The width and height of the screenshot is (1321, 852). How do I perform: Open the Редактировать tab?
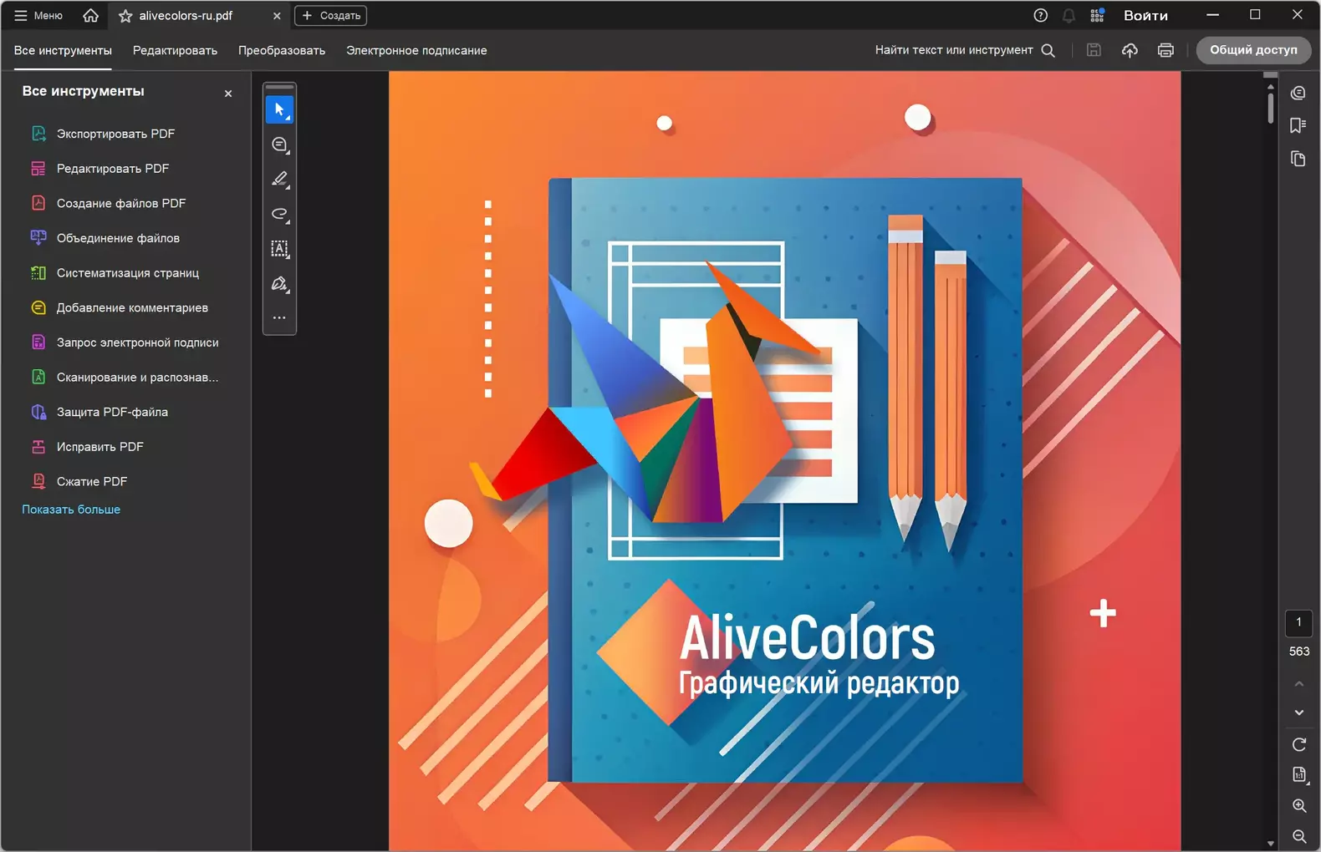(175, 50)
